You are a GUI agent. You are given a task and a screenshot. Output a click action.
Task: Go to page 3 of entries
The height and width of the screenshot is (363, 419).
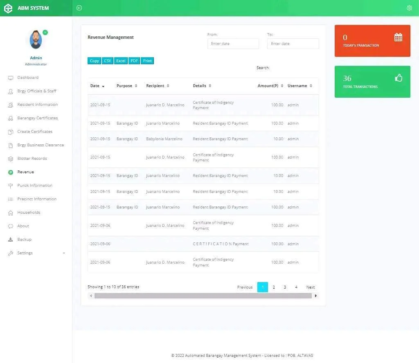[285, 287]
